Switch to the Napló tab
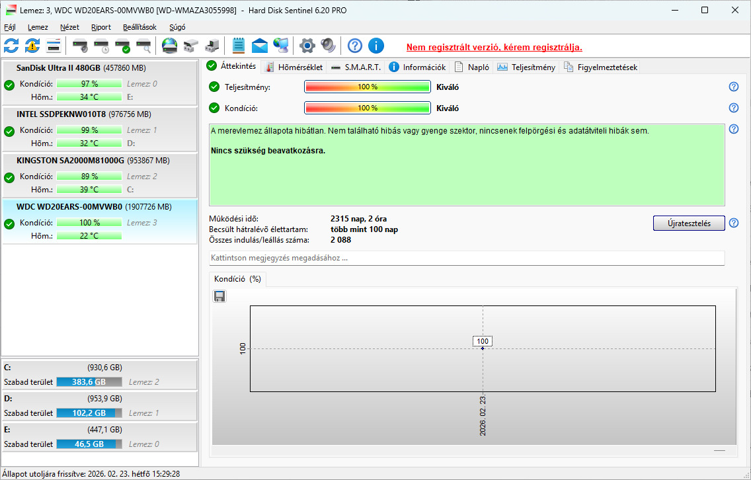751x480 pixels. [x=472, y=67]
